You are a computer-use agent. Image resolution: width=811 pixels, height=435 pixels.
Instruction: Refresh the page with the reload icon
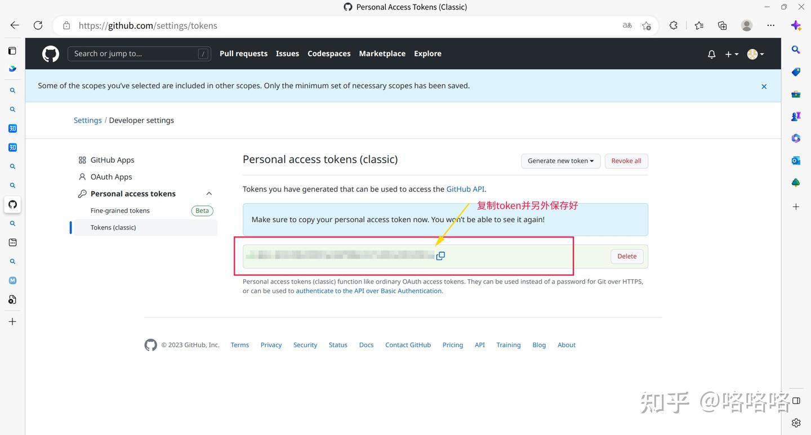pyautogui.click(x=38, y=25)
